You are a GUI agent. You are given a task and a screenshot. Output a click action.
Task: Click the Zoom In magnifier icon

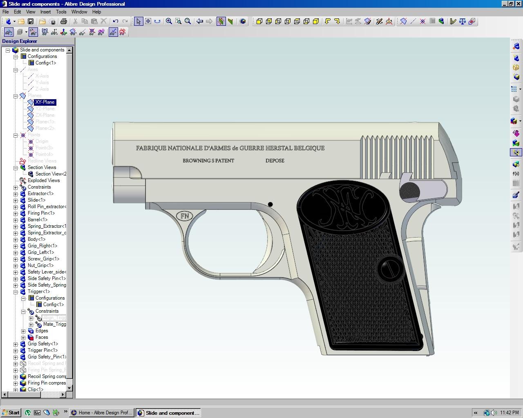(169, 21)
